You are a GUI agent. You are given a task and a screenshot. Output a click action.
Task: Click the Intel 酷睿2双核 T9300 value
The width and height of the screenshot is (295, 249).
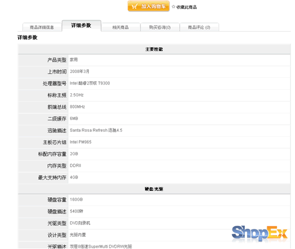pyautogui.click(x=90, y=83)
